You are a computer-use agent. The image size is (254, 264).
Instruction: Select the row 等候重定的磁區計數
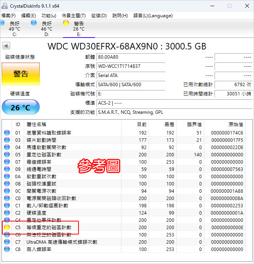(x=124, y=227)
